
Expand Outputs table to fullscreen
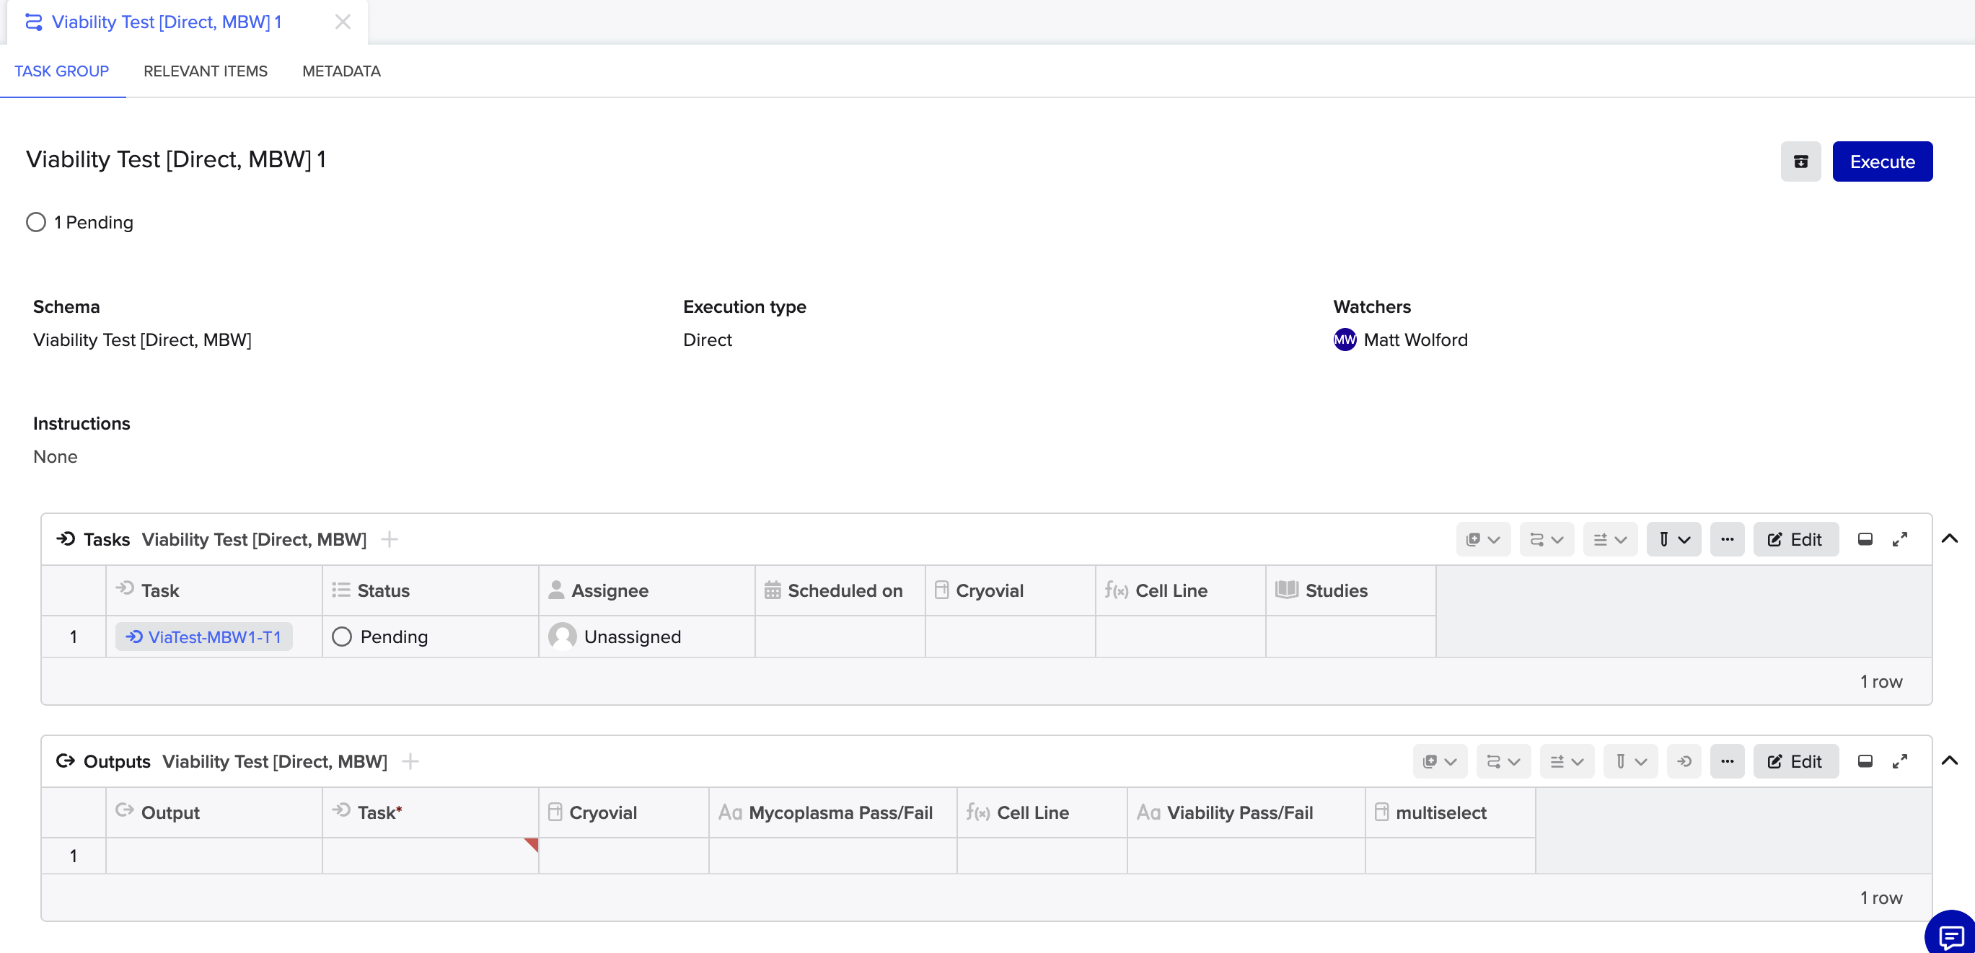pyautogui.click(x=1899, y=761)
